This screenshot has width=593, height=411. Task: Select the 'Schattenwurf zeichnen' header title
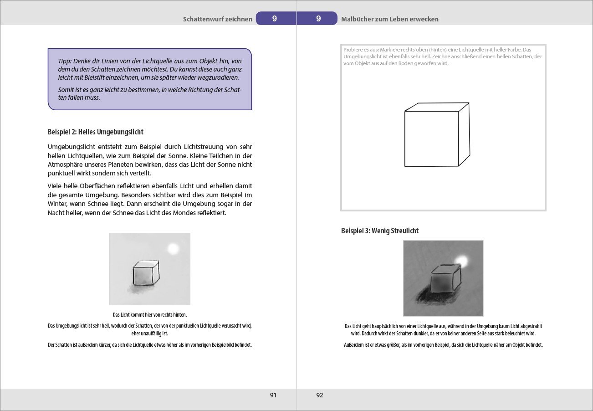pyautogui.click(x=217, y=19)
